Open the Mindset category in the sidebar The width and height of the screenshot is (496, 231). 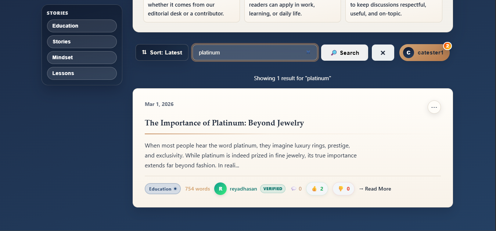point(82,57)
